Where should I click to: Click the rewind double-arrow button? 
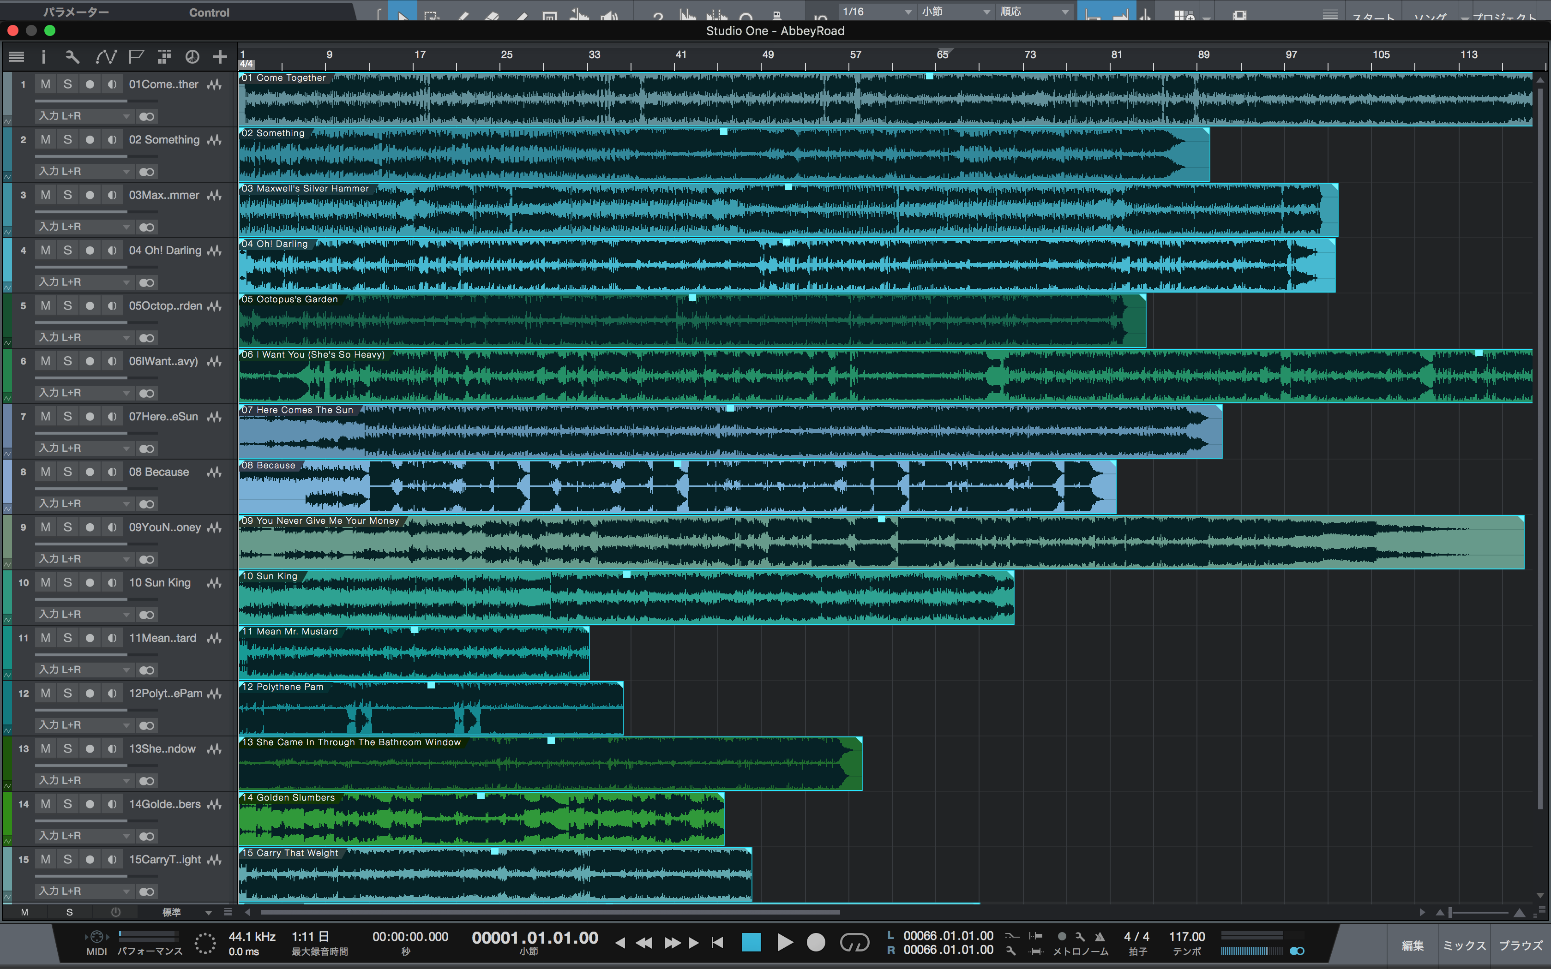pos(643,942)
